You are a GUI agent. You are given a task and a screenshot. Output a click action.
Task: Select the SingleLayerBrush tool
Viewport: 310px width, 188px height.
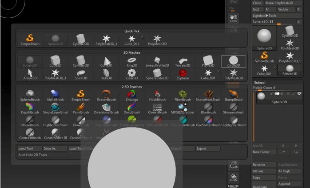[56, 108]
